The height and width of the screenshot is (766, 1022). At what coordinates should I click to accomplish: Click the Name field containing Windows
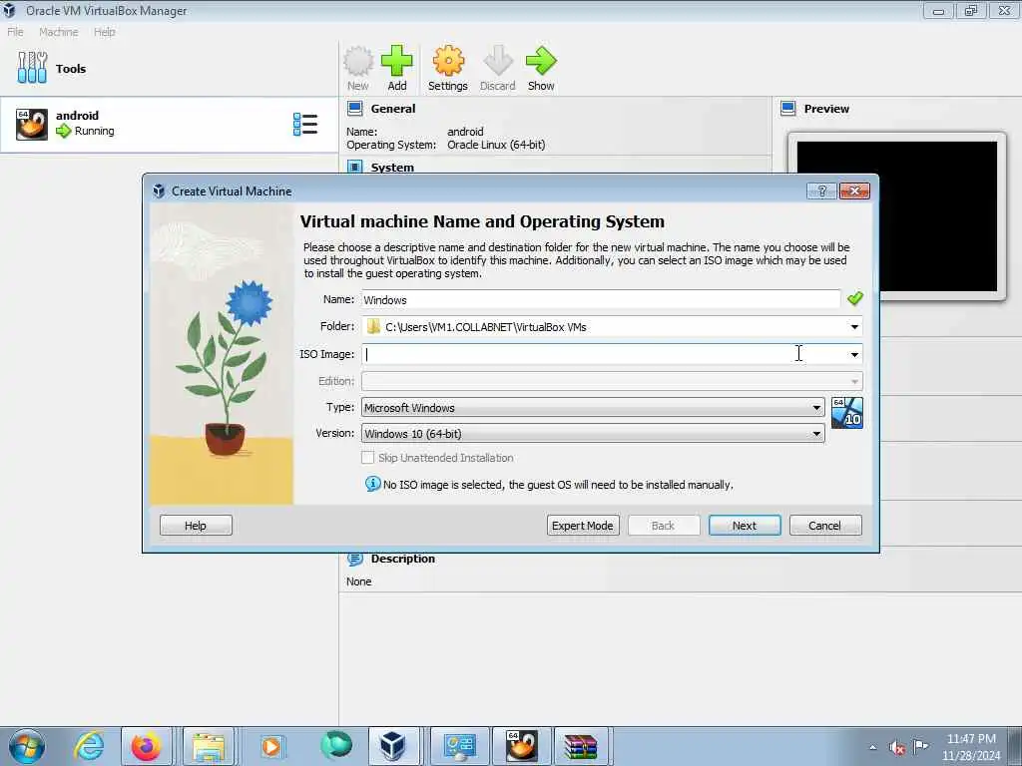pyautogui.click(x=601, y=300)
